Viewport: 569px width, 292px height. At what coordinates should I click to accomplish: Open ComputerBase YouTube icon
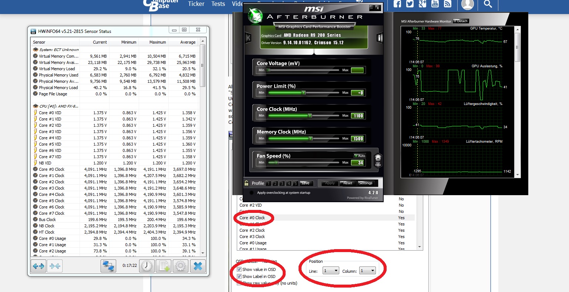(435, 4)
